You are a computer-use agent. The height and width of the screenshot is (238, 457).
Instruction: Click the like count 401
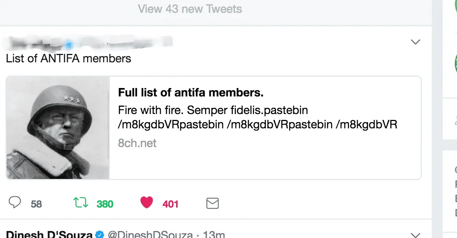(170, 204)
